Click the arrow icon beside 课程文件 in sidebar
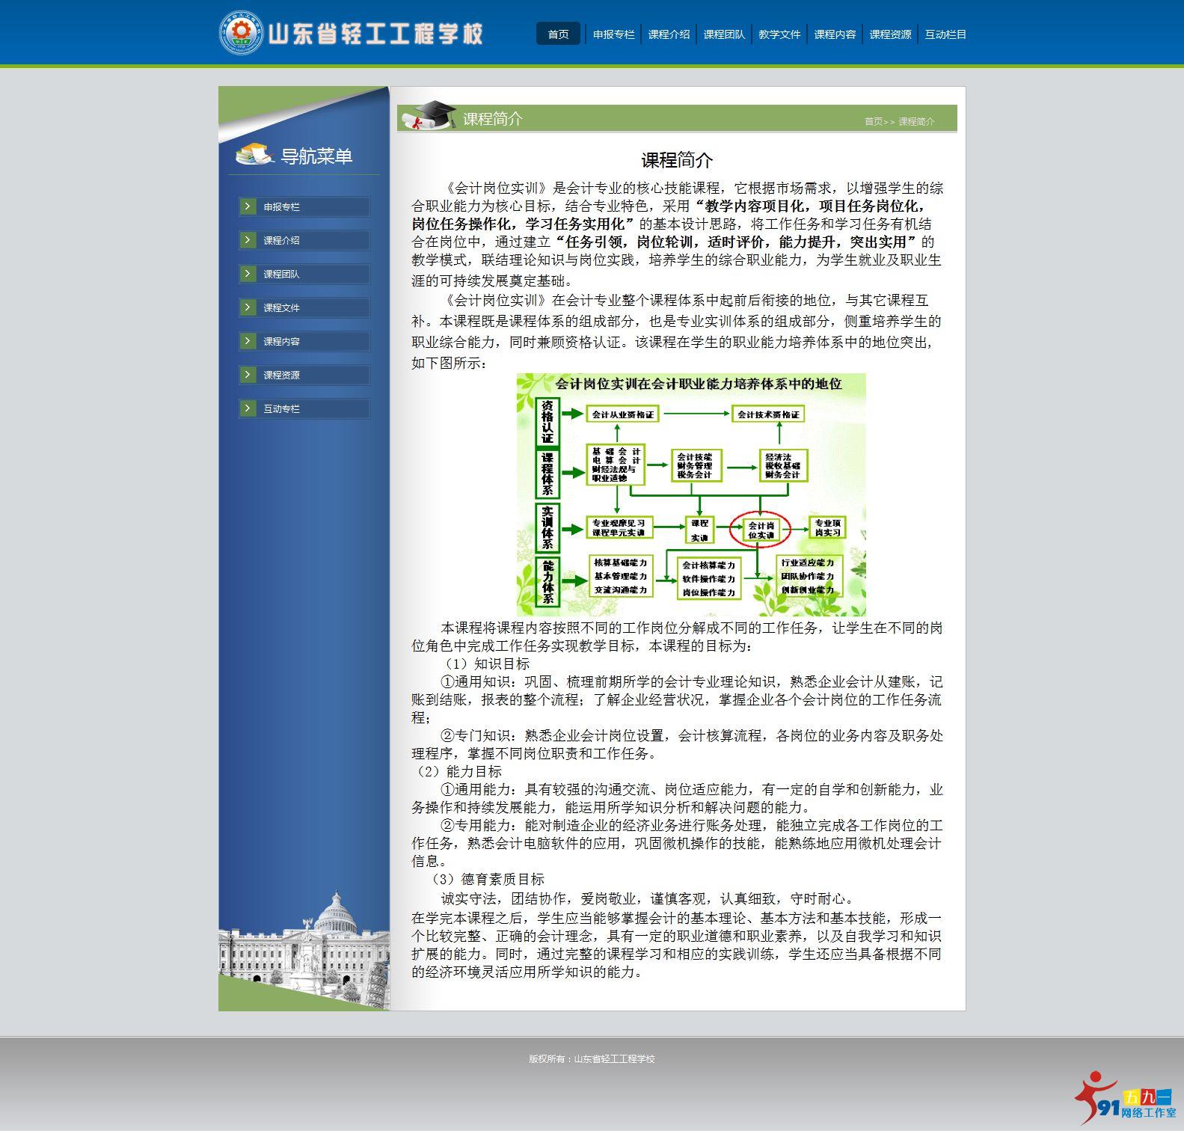Viewport: 1184px width, 1131px height. click(248, 307)
